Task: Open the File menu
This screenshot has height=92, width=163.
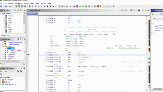Action: [1, 4]
